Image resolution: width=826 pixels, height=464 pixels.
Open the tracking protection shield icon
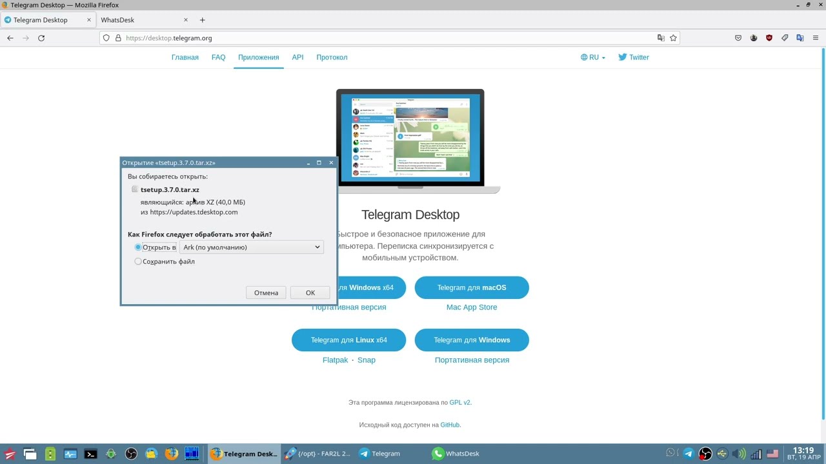[106, 38]
